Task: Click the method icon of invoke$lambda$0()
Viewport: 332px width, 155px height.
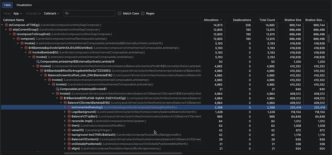Action: click(30, 52)
